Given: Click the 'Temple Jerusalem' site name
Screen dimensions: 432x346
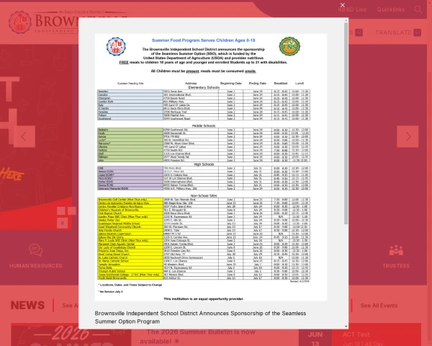Looking at the screenshot, I should [x=109, y=265].
